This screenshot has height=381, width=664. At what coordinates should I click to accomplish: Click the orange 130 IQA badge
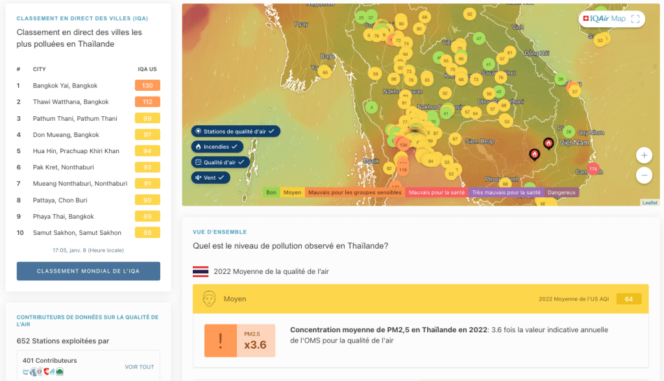tap(147, 86)
